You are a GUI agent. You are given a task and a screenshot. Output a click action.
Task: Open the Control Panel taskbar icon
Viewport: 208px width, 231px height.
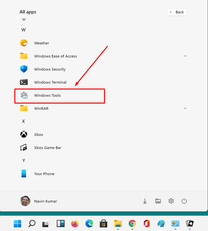coord(175,223)
